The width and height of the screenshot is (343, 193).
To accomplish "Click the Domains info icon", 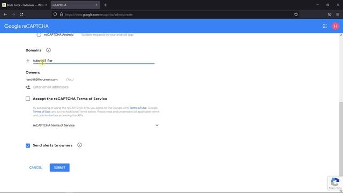I will tap(48, 50).
